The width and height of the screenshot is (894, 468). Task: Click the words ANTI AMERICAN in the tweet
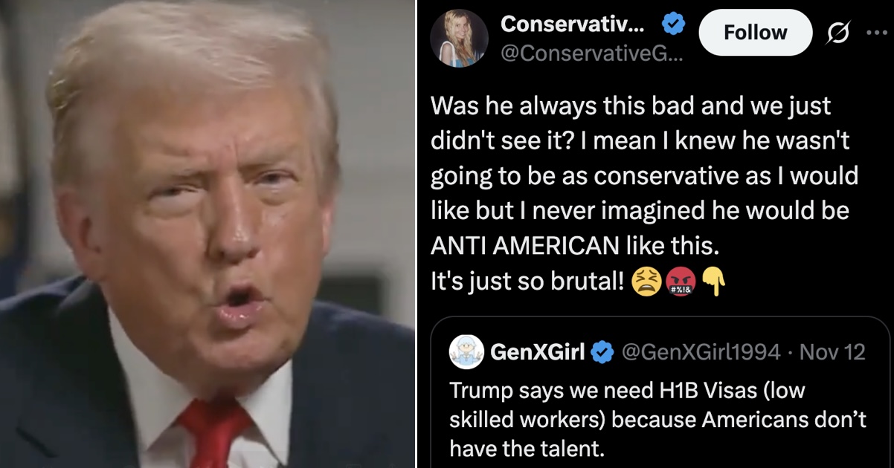524,246
